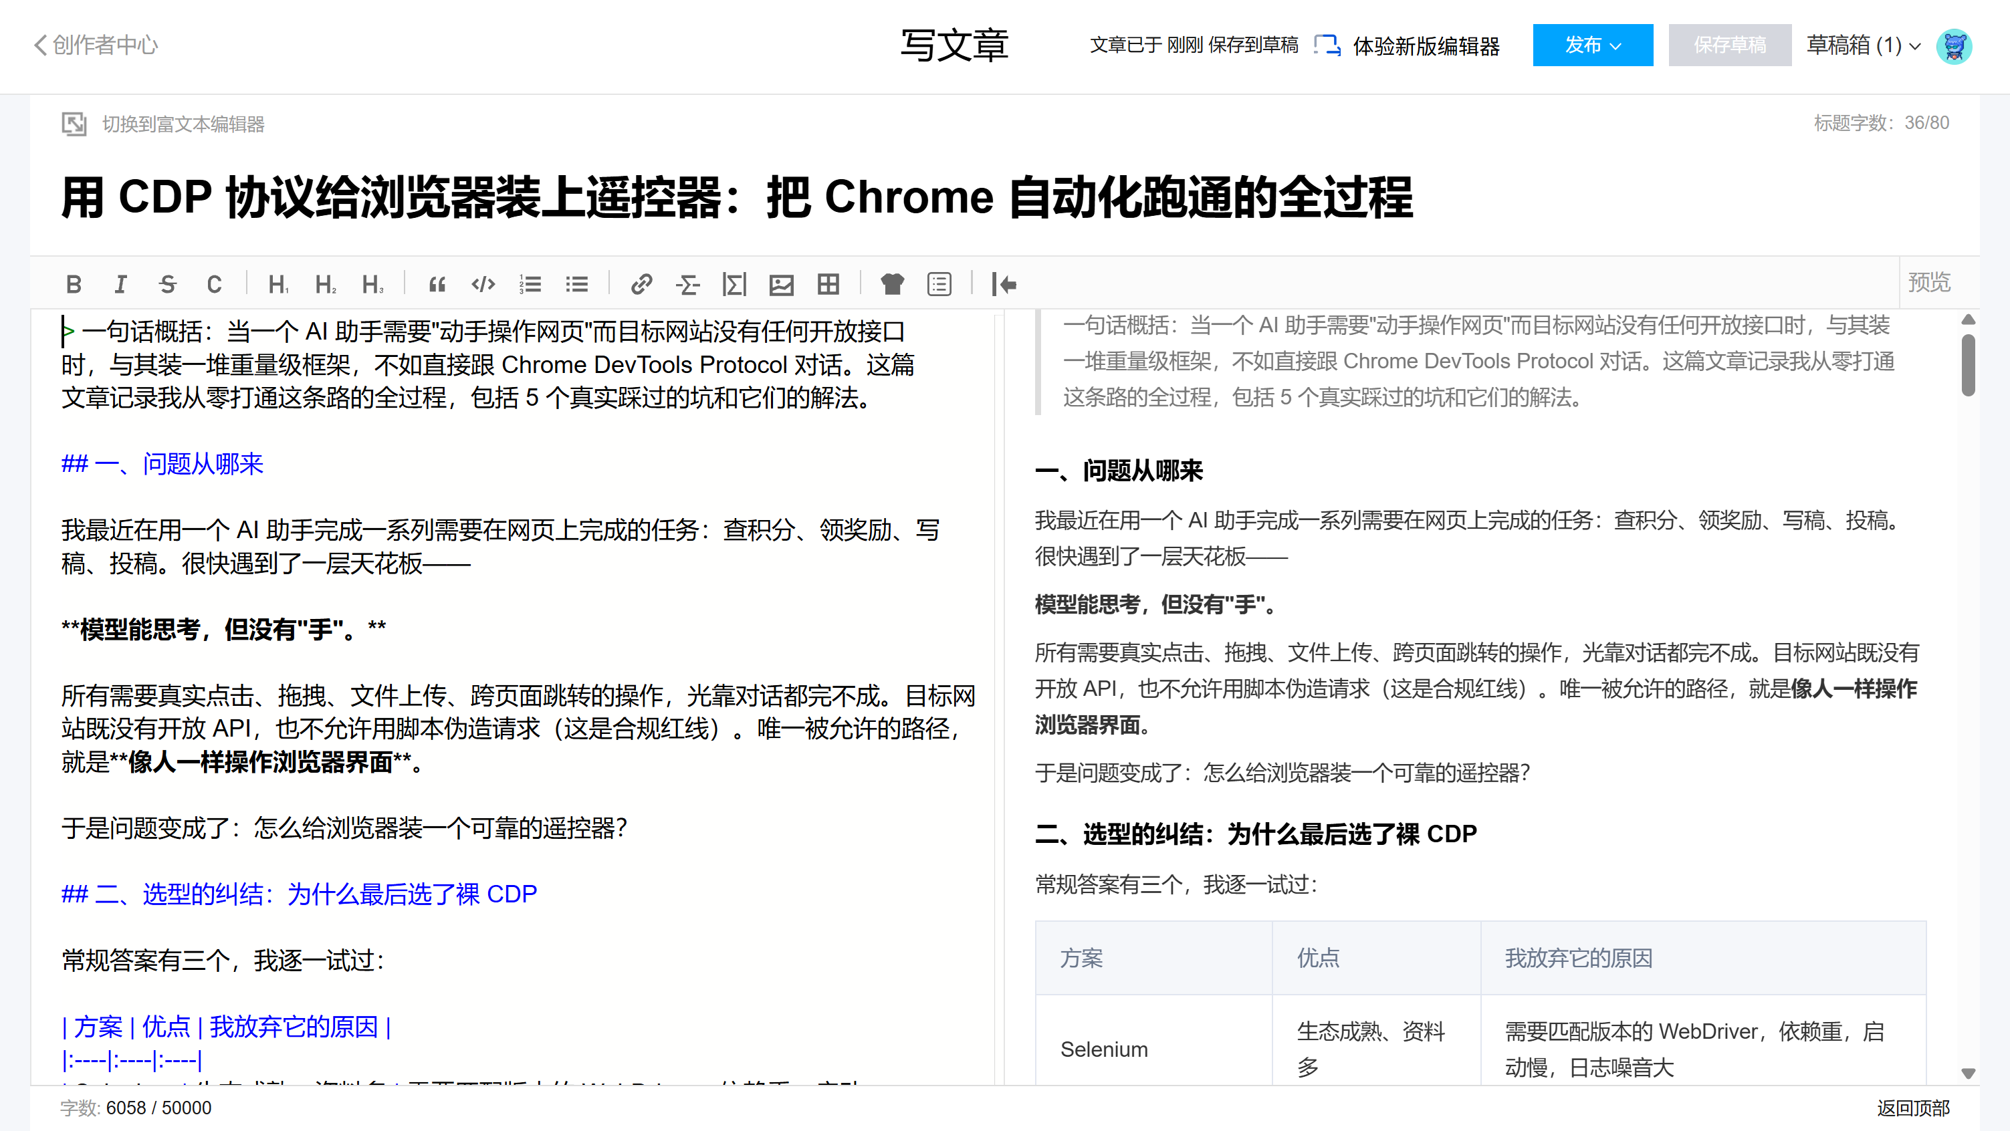Switch to rich text editor 切换到富文本编辑器
The height and width of the screenshot is (1131, 2010).
163,124
